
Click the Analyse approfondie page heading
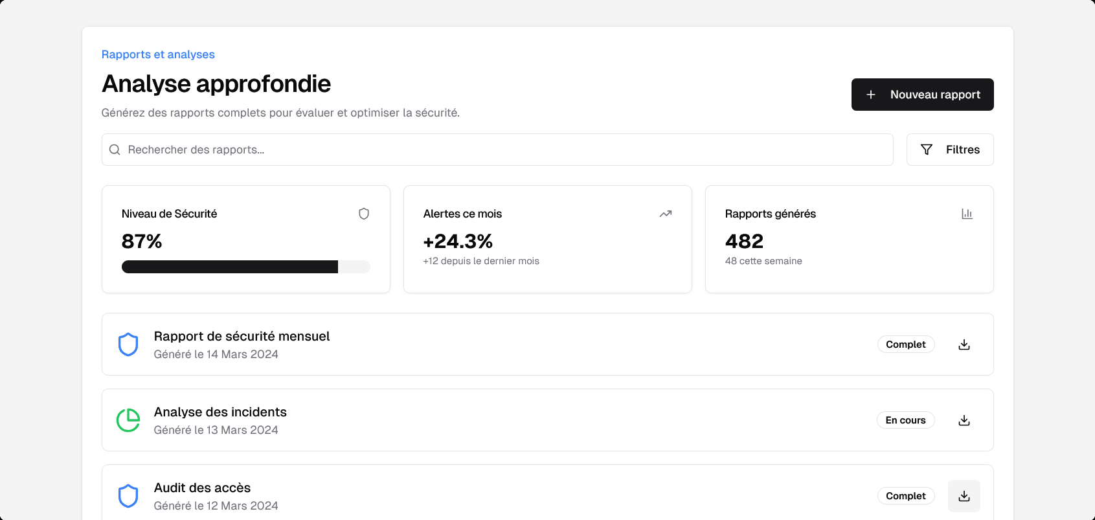(x=216, y=84)
